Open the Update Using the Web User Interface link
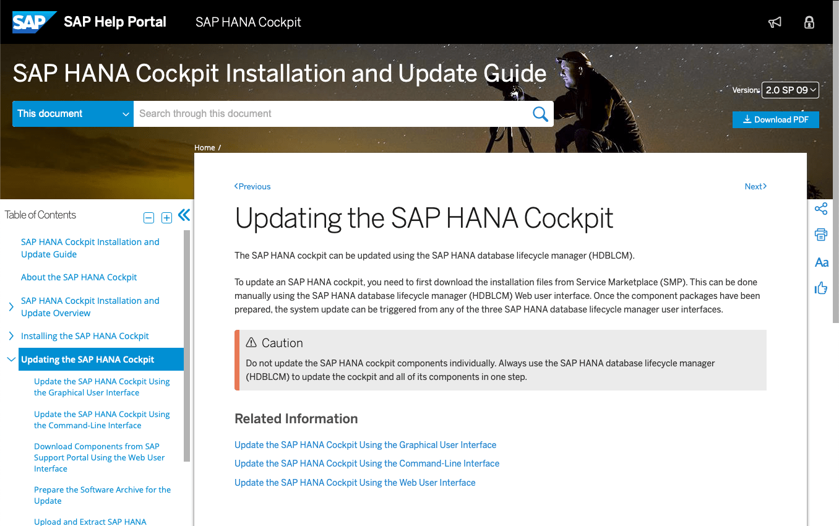 point(355,482)
